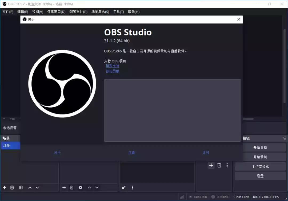Screen dimensions: 288x201
Task: Open 设置 settings button
Action: (260, 176)
